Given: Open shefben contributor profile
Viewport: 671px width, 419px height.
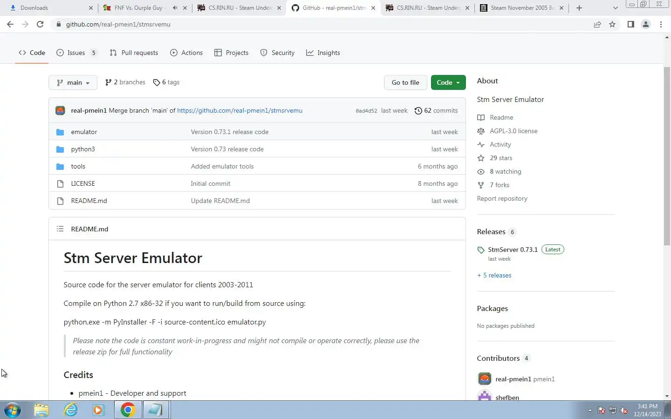Looking at the screenshot, I should click(507, 397).
